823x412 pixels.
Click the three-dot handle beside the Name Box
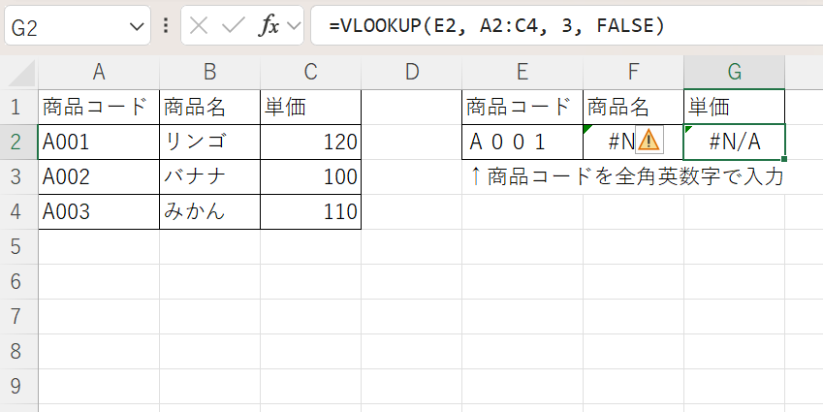point(167,26)
